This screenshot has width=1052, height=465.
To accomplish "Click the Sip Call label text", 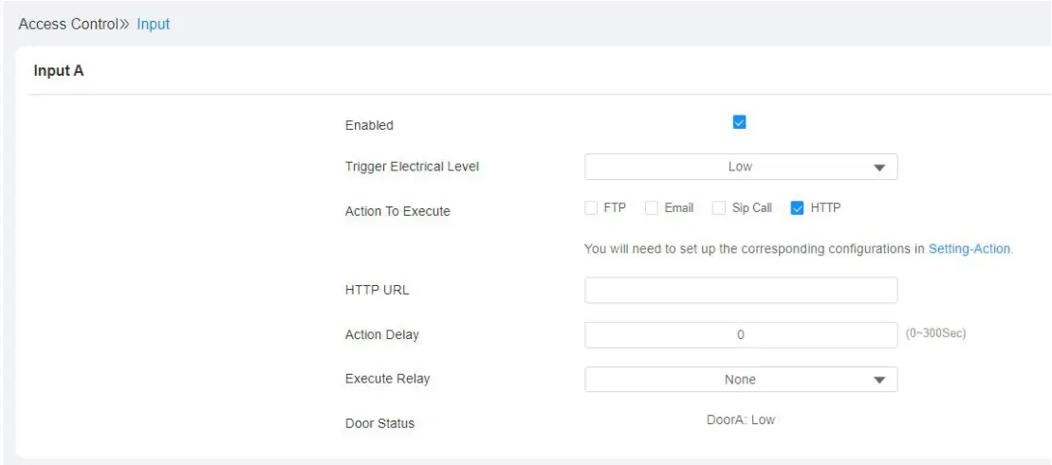I will 751,208.
